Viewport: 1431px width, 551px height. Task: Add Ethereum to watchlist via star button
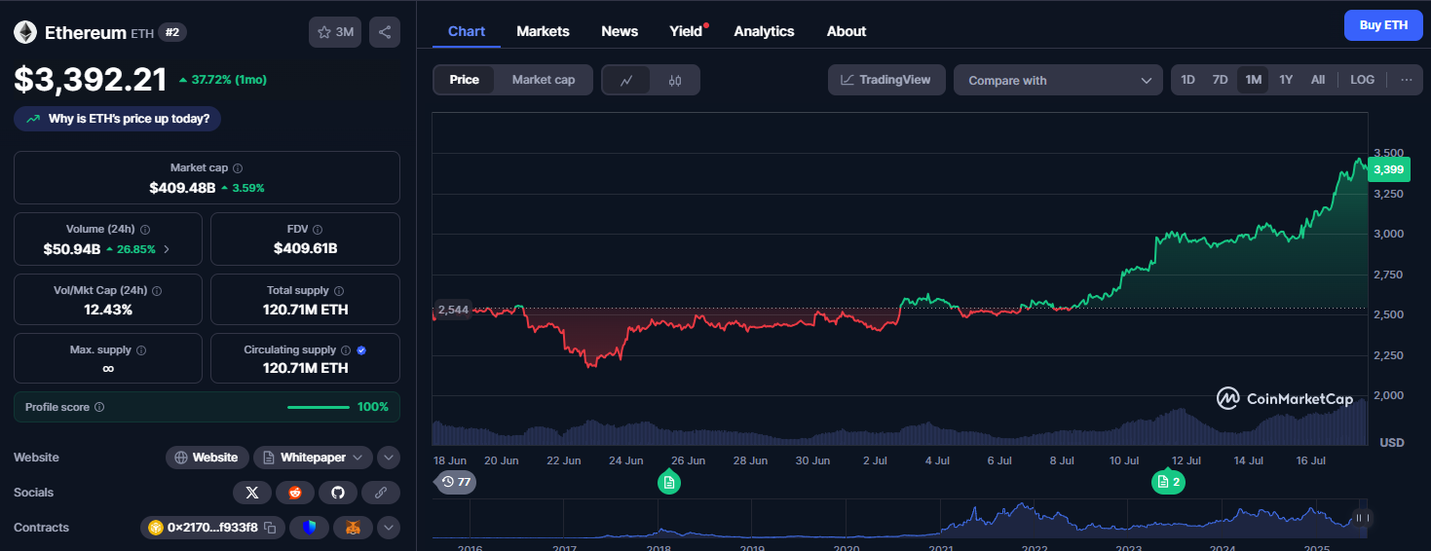(335, 32)
